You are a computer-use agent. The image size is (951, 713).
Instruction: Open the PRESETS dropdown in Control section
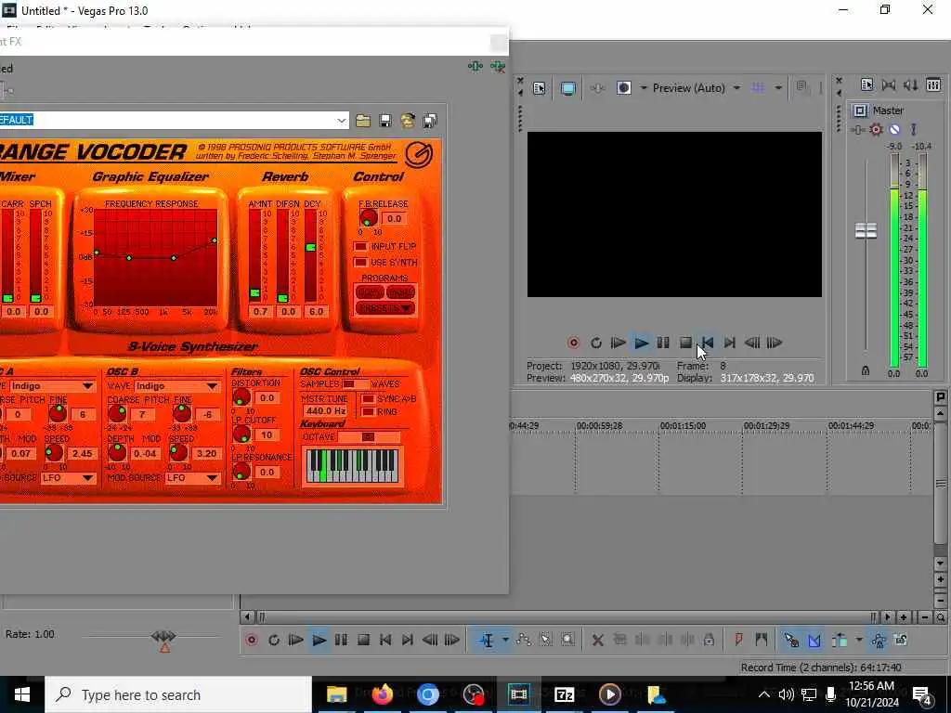click(x=385, y=308)
